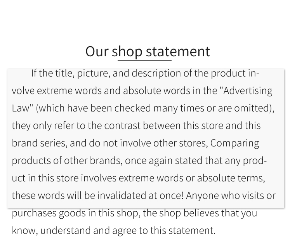Click the phrase "invalidated at once!"

click(x=141, y=195)
